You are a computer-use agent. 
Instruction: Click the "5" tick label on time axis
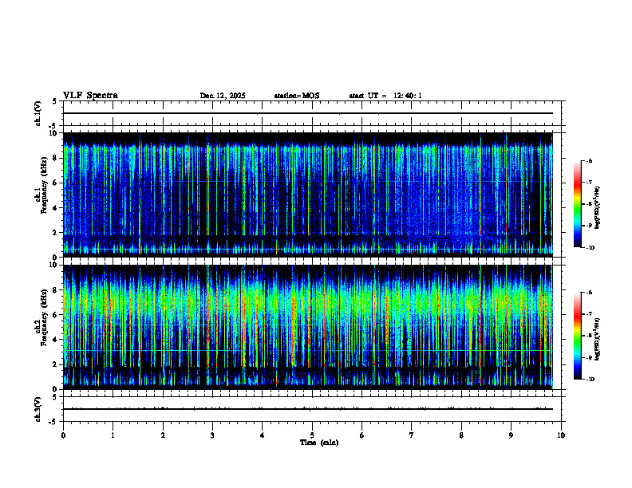point(312,435)
